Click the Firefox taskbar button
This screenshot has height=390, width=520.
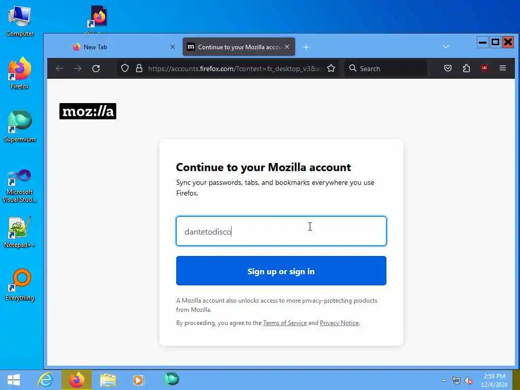click(77, 380)
